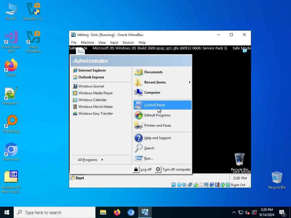Click the shared folders status icon
Screen dimensions: 291x218
[201, 185]
